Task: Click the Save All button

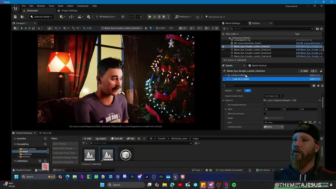Action: coord(116,139)
